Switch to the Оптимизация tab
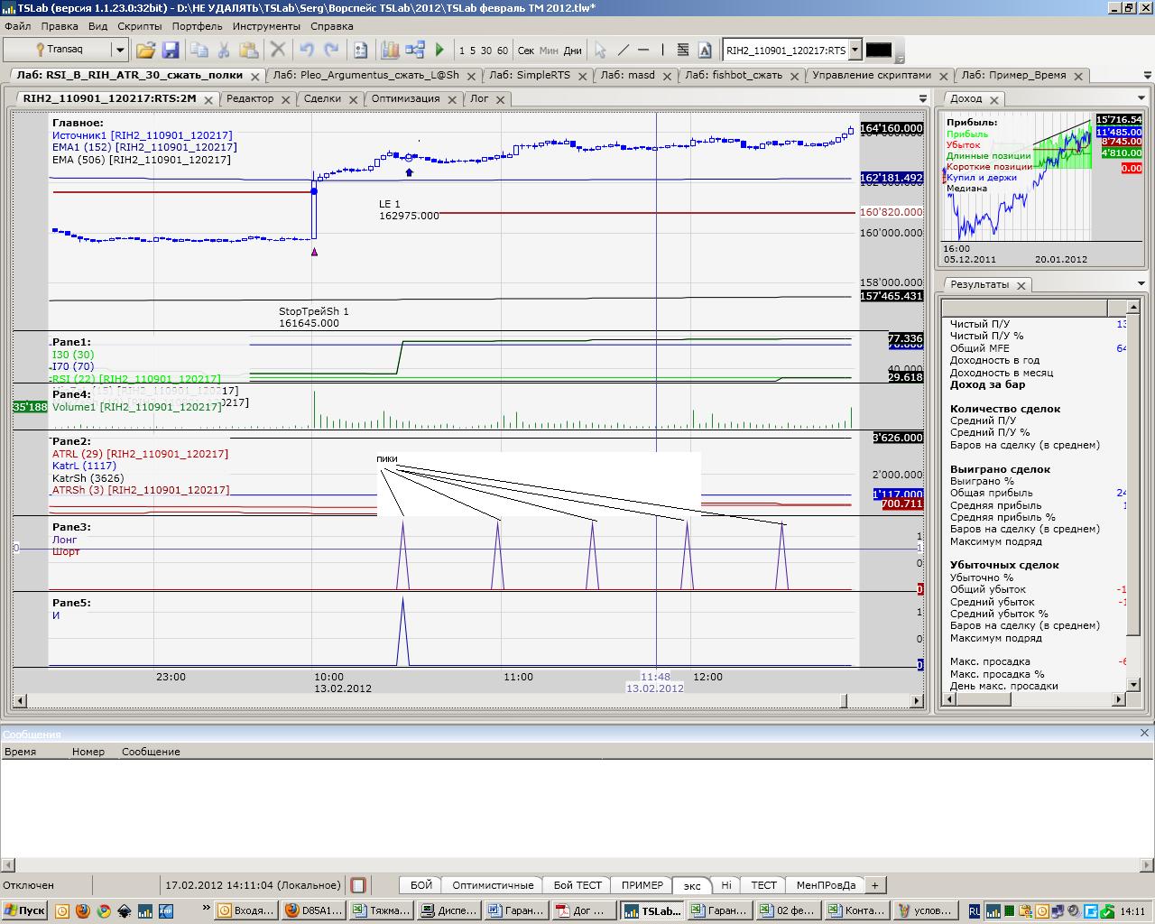Image resolution: width=1155 pixels, height=924 pixels. (405, 98)
